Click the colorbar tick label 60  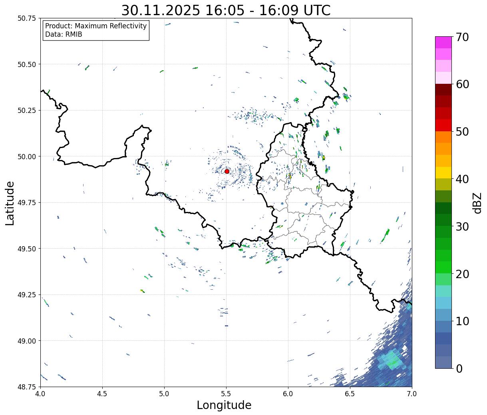(462, 84)
